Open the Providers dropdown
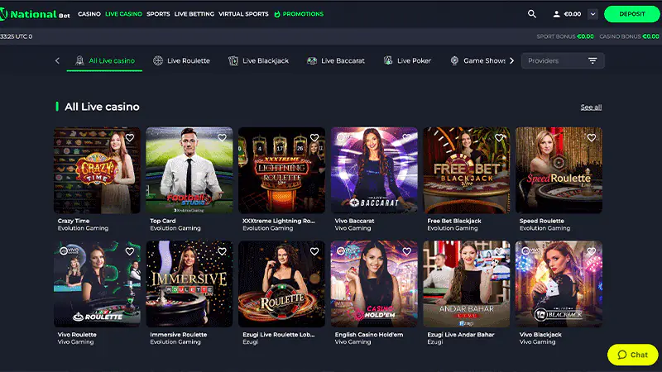The height and width of the screenshot is (372, 662). (563, 60)
